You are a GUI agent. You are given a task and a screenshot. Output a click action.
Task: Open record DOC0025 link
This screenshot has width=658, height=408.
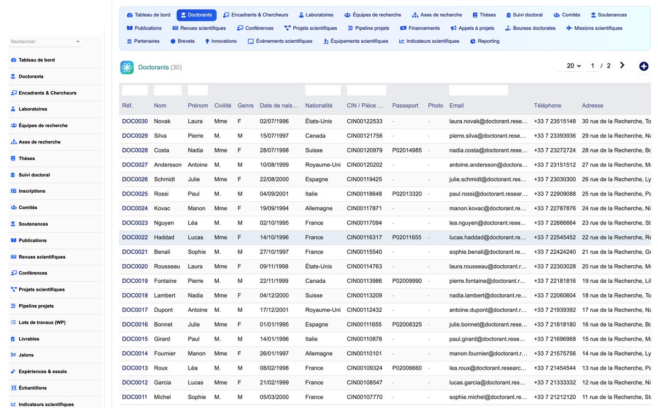point(135,194)
